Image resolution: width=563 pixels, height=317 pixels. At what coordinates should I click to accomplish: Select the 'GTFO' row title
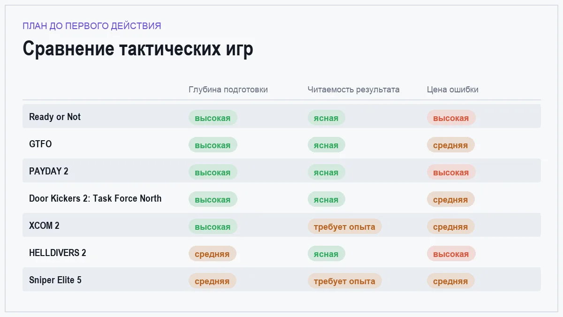(x=40, y=144)
